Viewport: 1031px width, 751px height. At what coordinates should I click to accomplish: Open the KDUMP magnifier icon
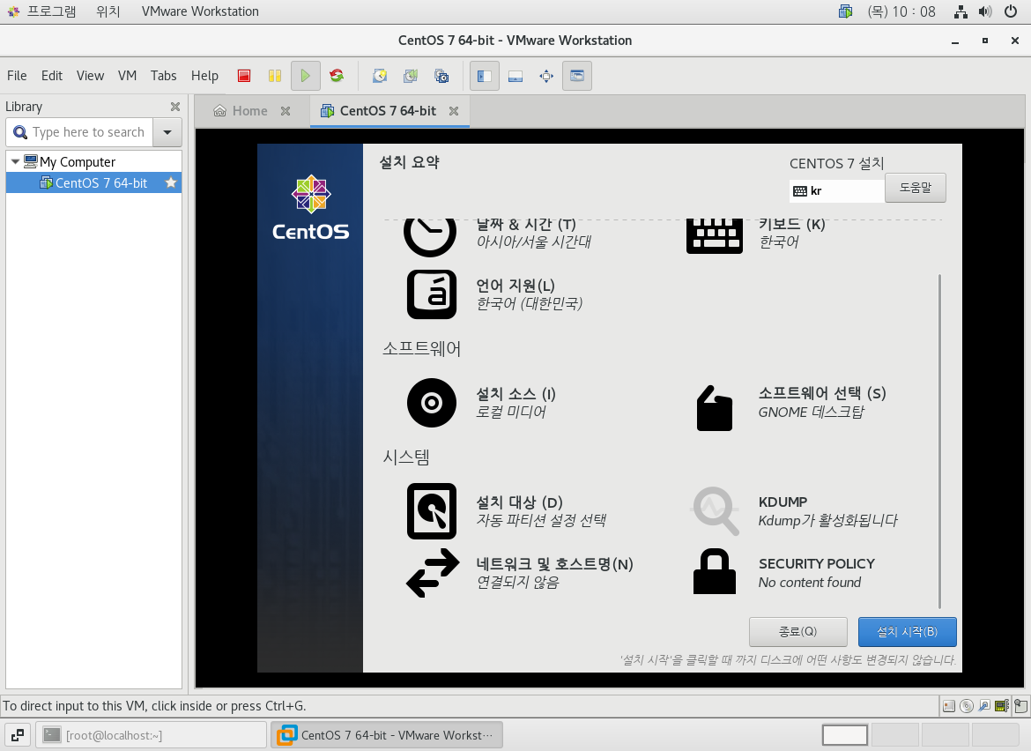coord(716,511)
